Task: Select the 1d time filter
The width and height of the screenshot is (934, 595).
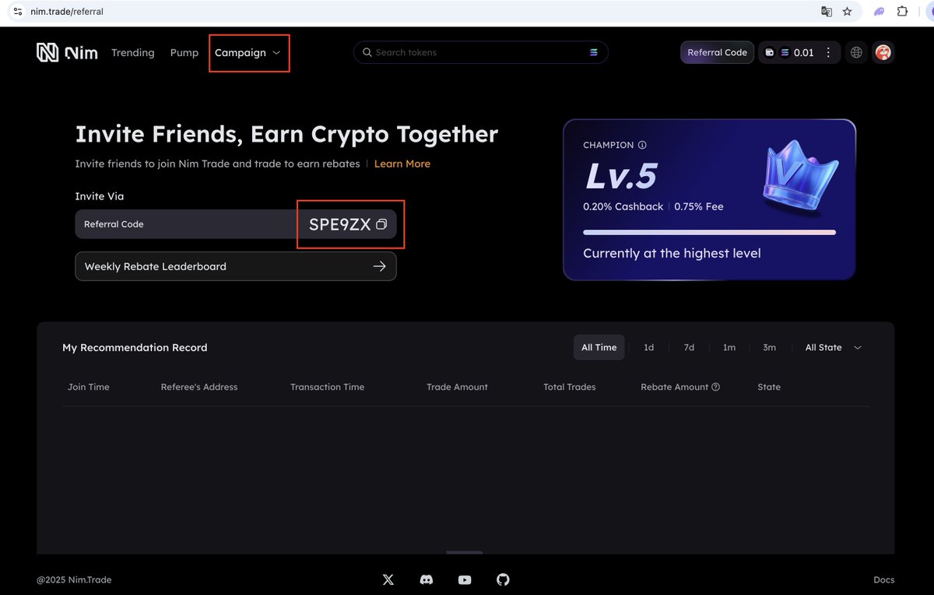Action: [648, 347]
